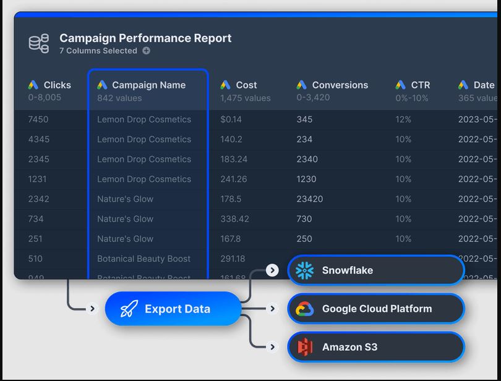The height and width of the screenshot is (381, 501).
Task: Click the Google Ads icon beside Conversions
Action: pos(301,85)
